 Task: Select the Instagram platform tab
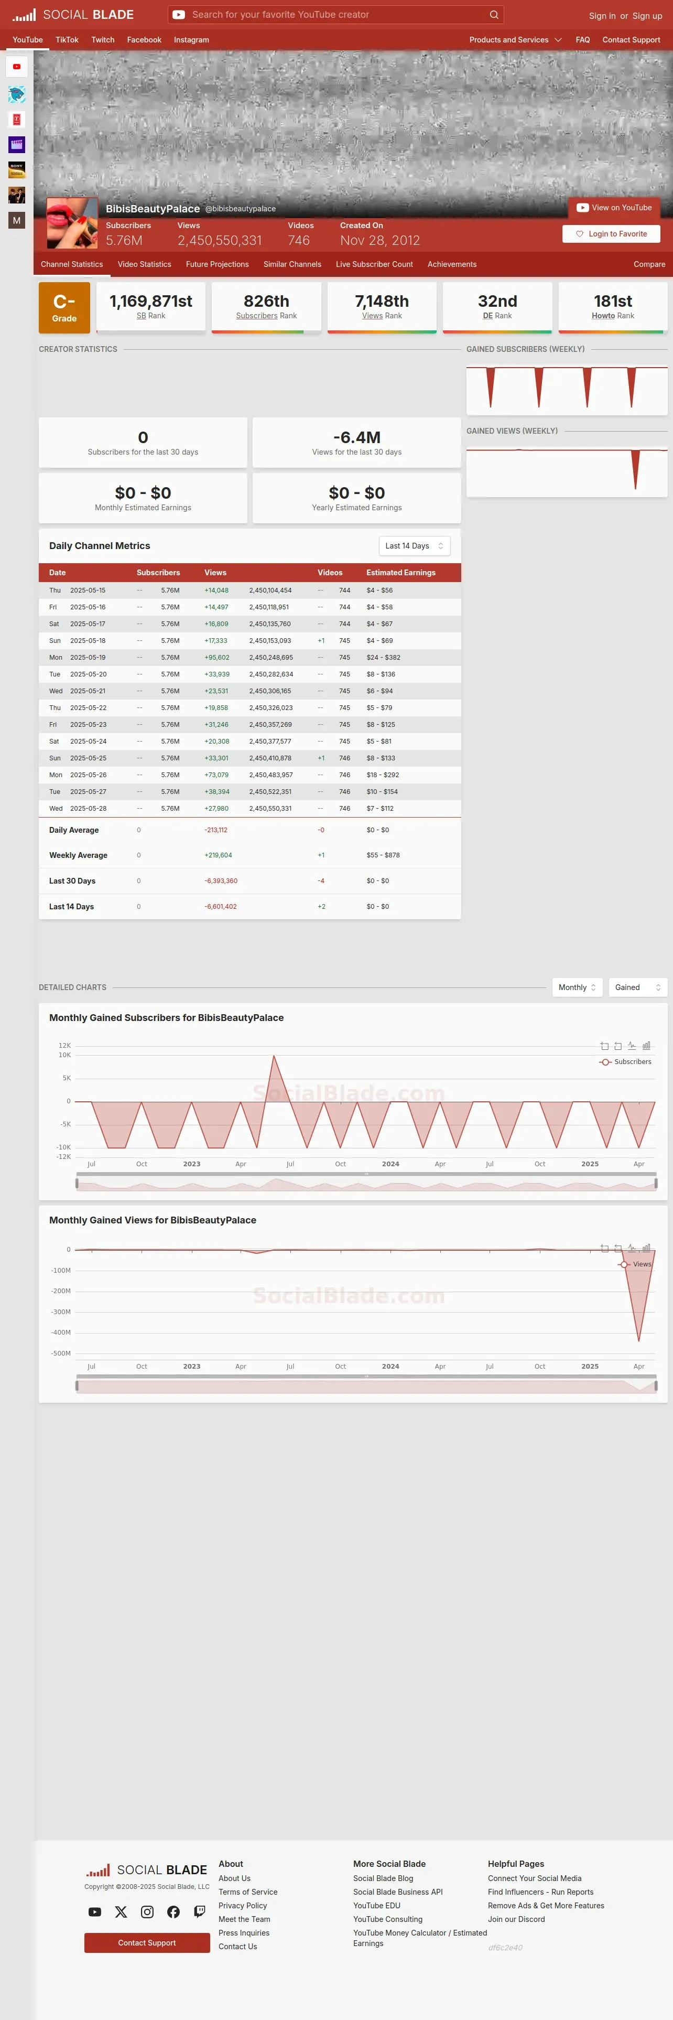point(191,40)
